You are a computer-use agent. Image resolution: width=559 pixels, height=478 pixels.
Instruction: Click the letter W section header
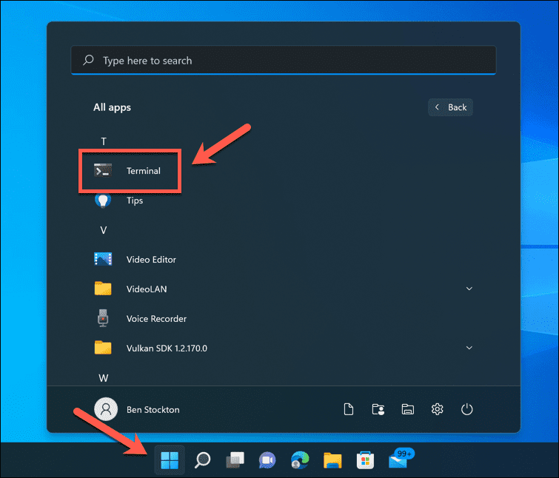click(104, 377)
